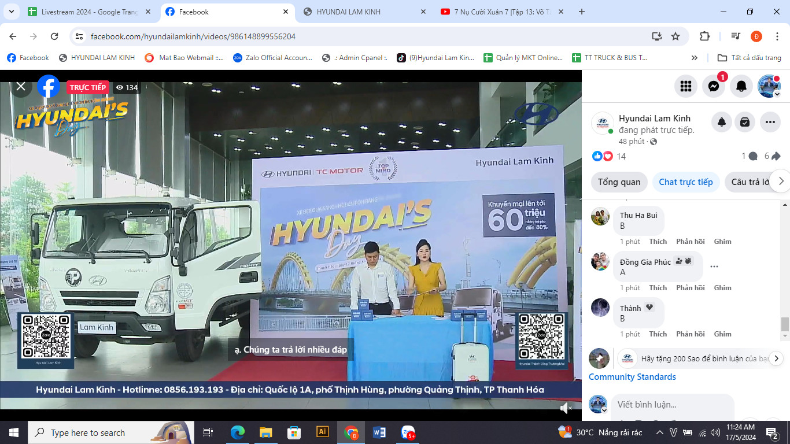Show hidden bookmarks with the double chevron
790x444 pixels.
click(695, 58)
